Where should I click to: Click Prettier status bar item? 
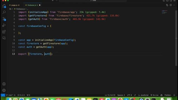(168, 95)
